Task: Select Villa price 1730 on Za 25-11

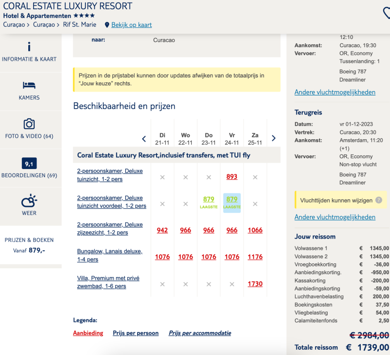Action: (255, 284)
